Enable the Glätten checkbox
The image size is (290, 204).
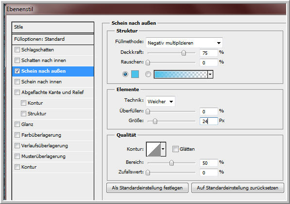tap(175, 149)
